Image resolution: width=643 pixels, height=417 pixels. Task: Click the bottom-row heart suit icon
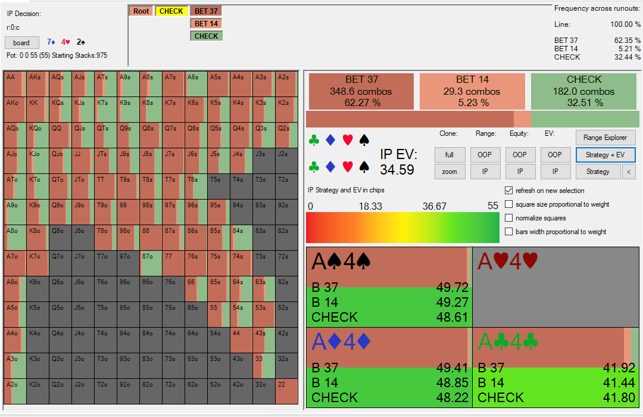[x=348, y=167]
